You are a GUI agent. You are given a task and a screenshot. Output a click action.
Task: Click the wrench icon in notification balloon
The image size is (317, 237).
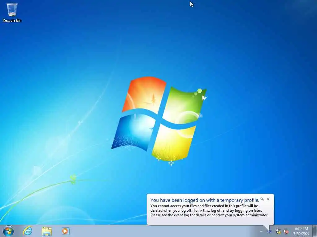[262, 199]
